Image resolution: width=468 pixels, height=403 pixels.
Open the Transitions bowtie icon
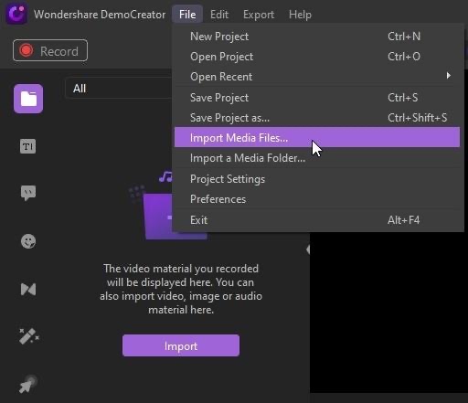28,290
